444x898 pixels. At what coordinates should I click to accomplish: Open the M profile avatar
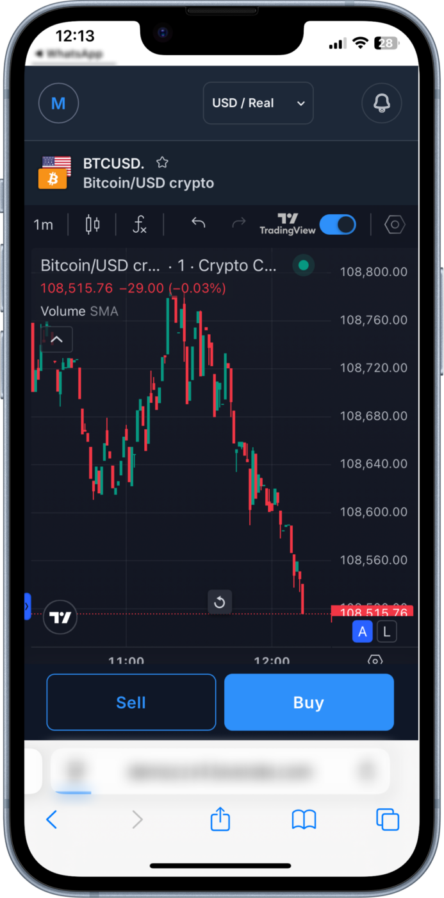point(58,103)
